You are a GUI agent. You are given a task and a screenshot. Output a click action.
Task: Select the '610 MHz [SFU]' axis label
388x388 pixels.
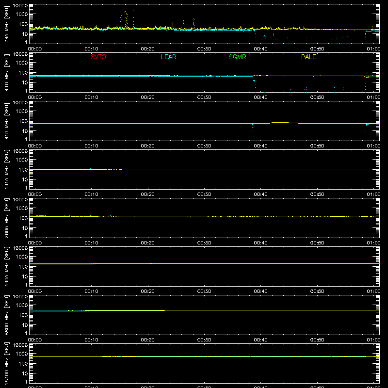pos(6,121)
